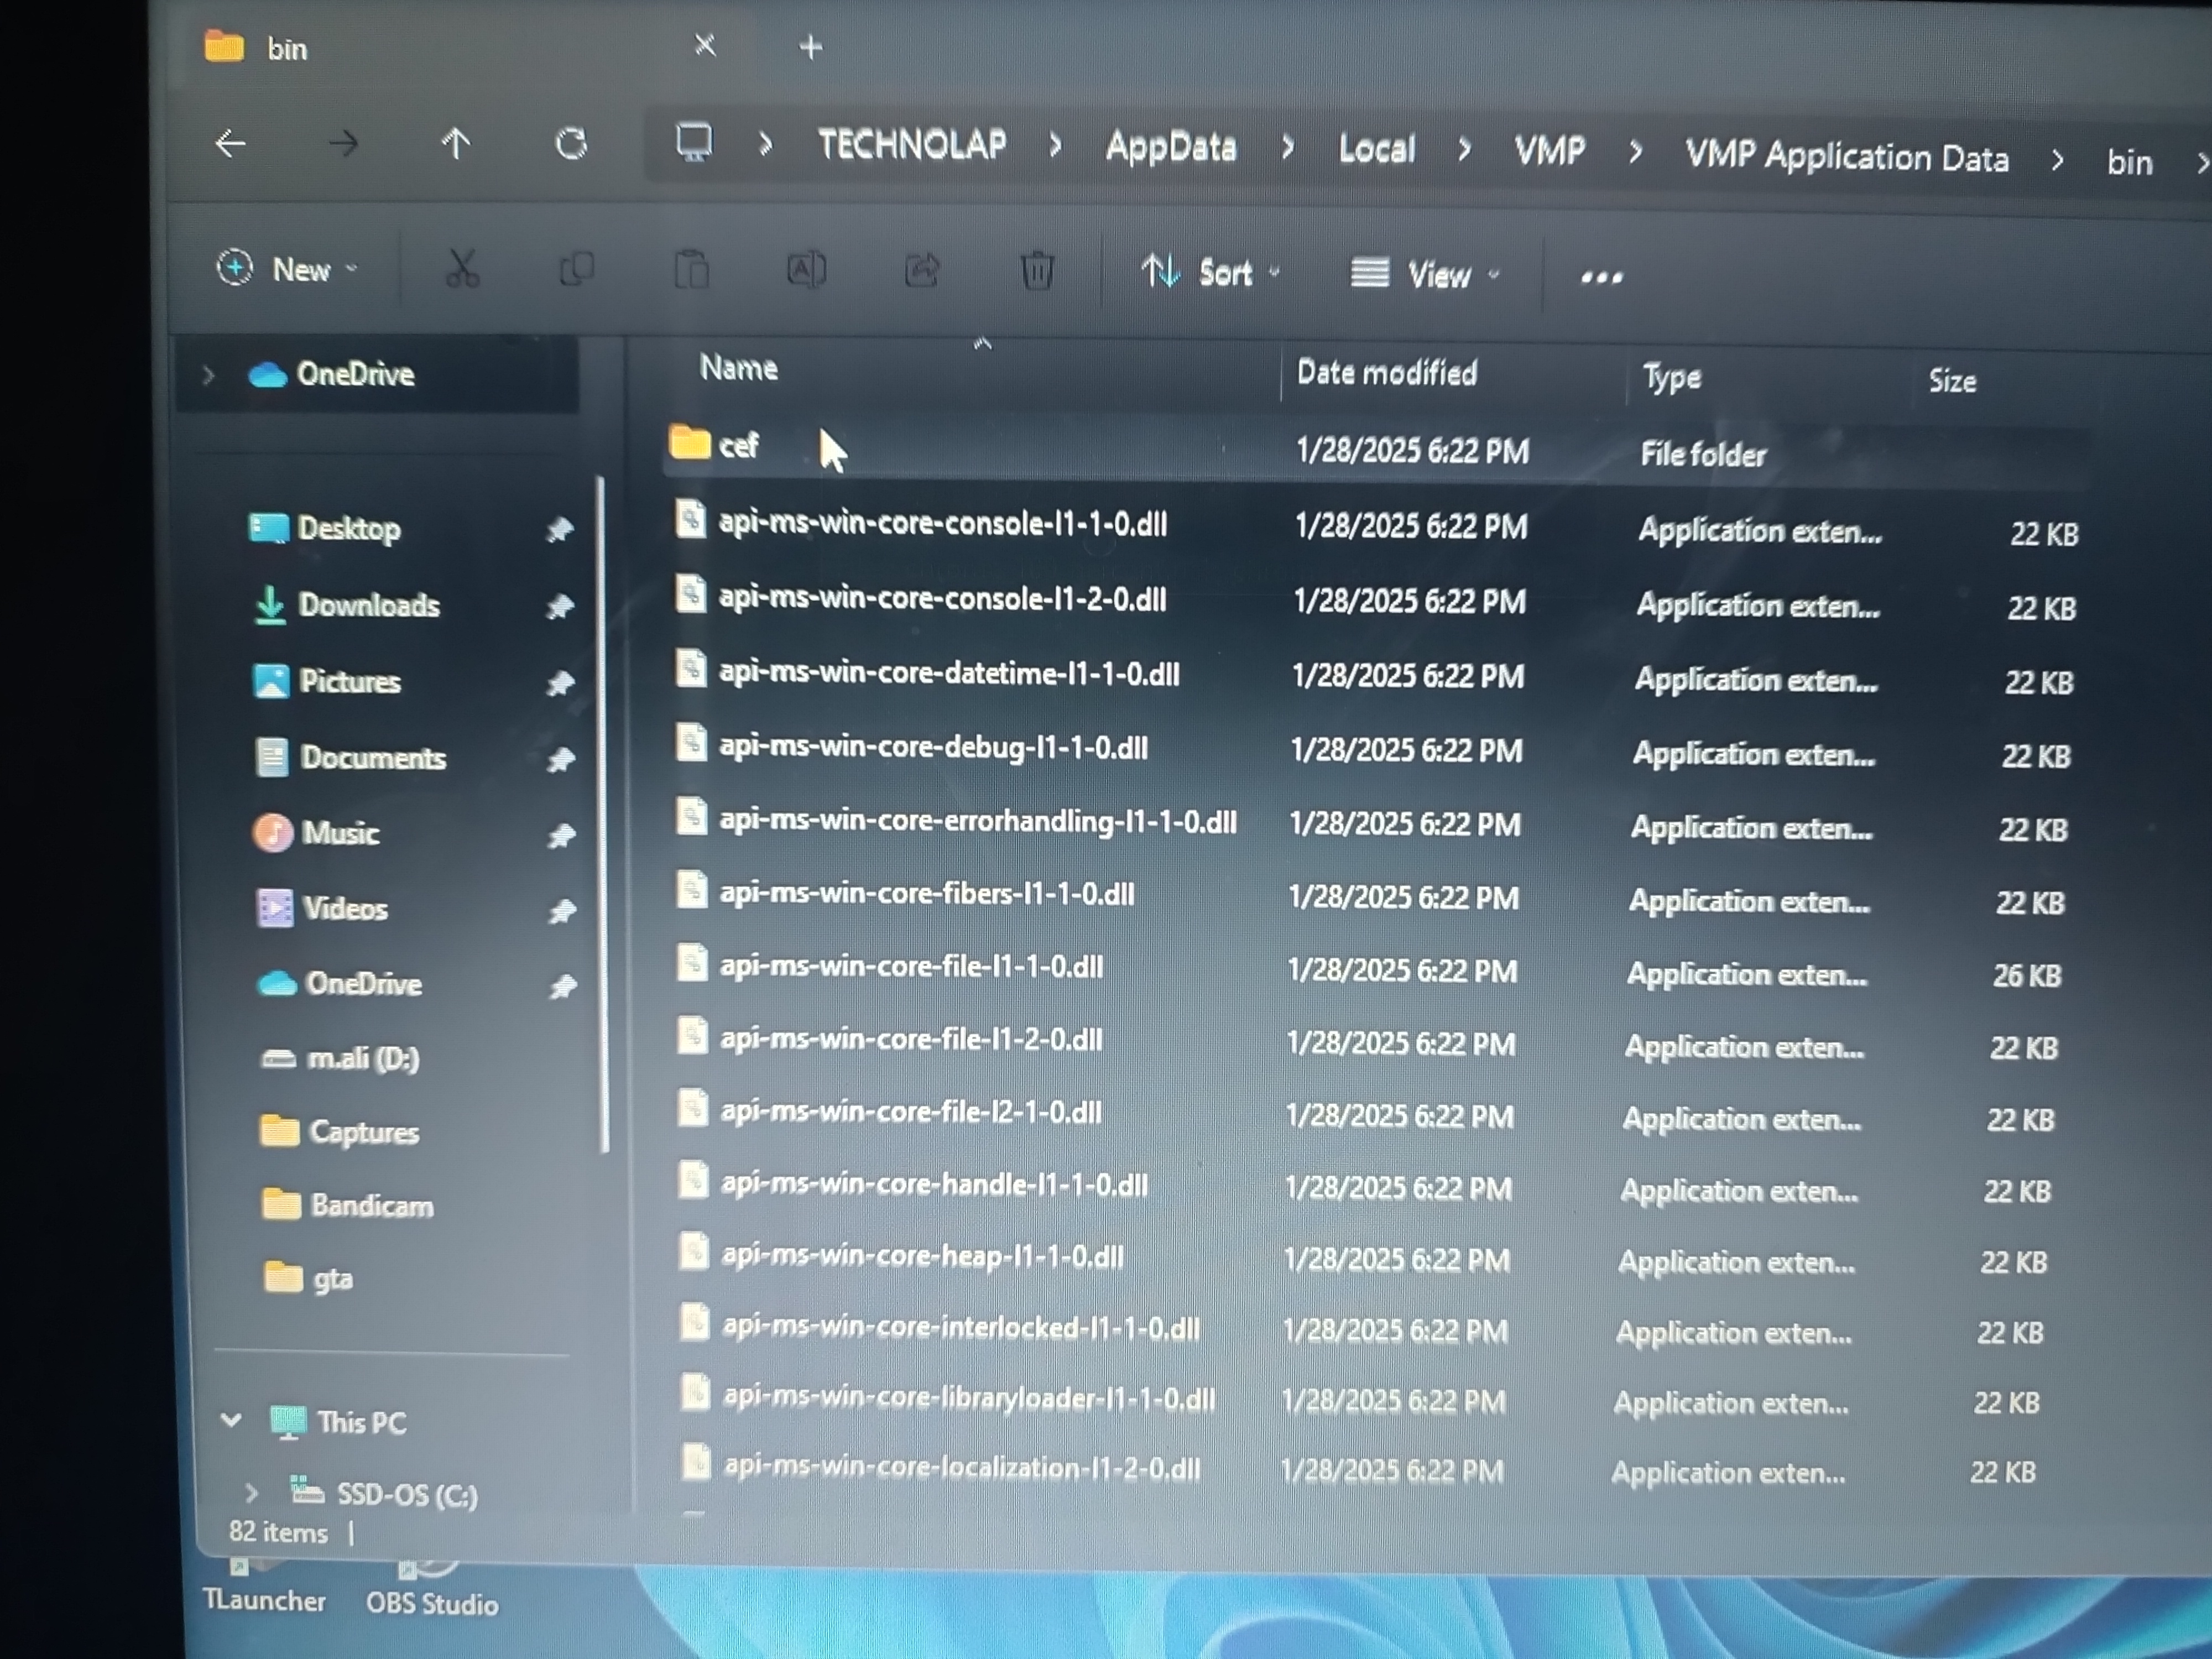Expand the OneDrive tree node
This screenshot has width=2212, height=1659.
click(x=208, y=375)
